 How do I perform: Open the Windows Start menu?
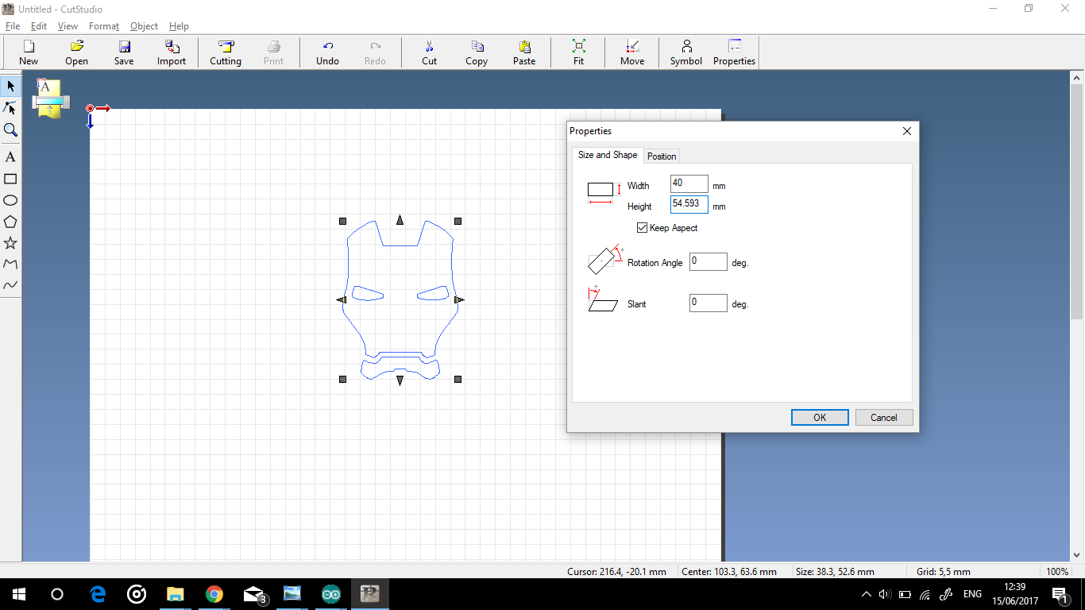pos(19,594)
